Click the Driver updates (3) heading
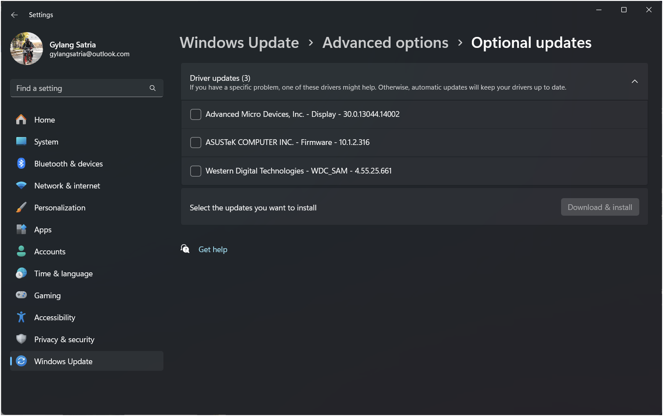Screen dimensions: 663x416 [220, 78]
